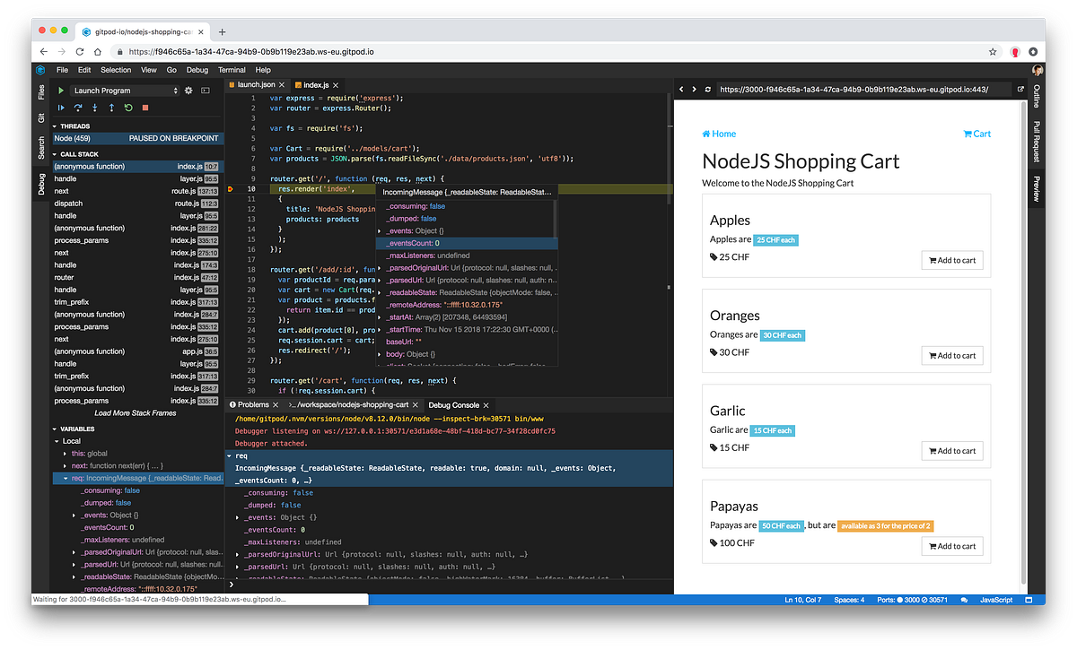Toggle the breakpoint on line 10
Viewport: 1077px width, 650px height.
click(x=230, y=188)
